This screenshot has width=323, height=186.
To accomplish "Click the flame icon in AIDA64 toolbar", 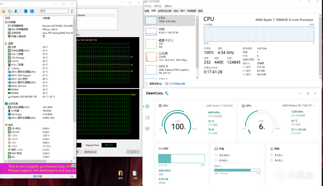I will pos(4,11).
